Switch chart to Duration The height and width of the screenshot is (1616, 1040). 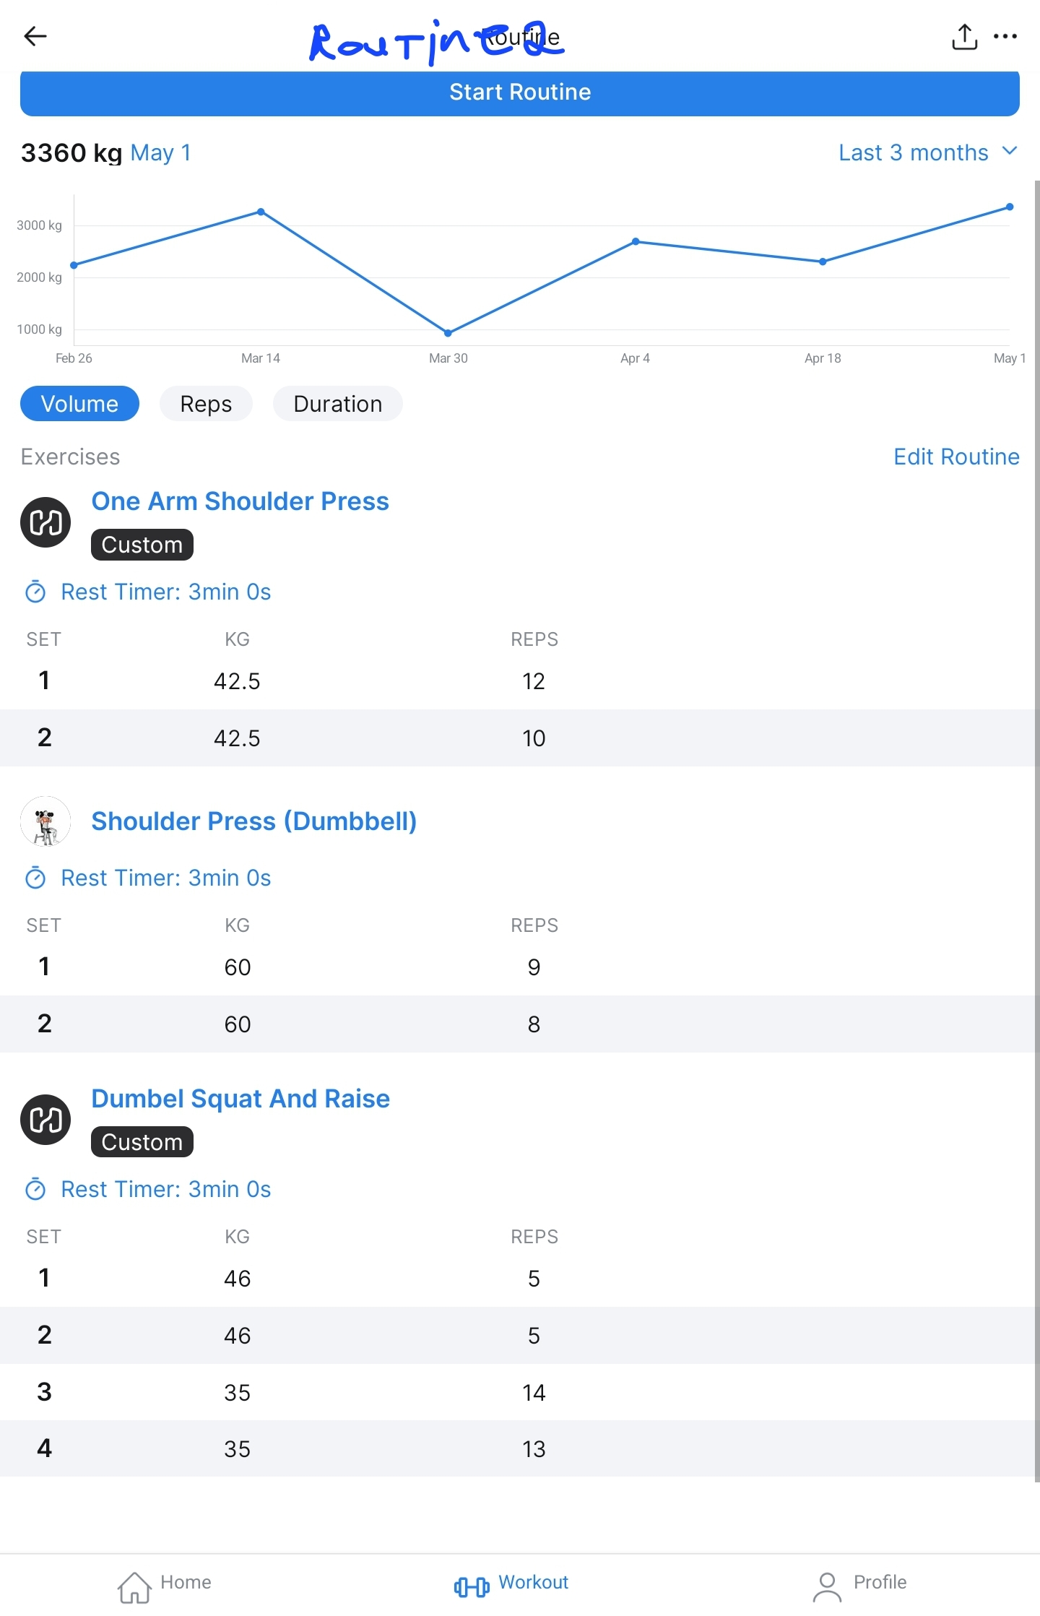point(337,404)
